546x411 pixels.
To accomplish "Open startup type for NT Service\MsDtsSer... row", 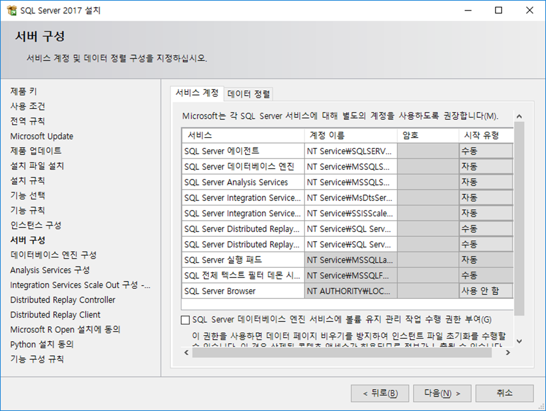I will [486, 198].
